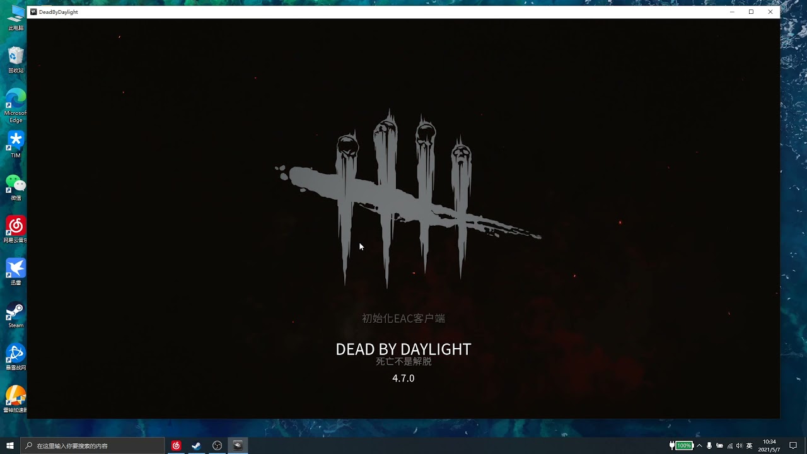
Task: Click the DeadByDaylight window title icon
Action: [33, 12]
